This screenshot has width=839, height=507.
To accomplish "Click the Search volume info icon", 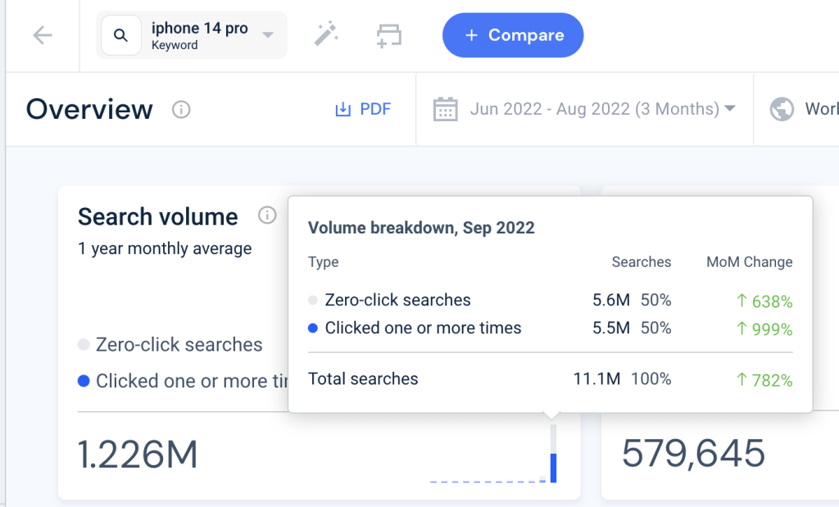I will (267, 215).
